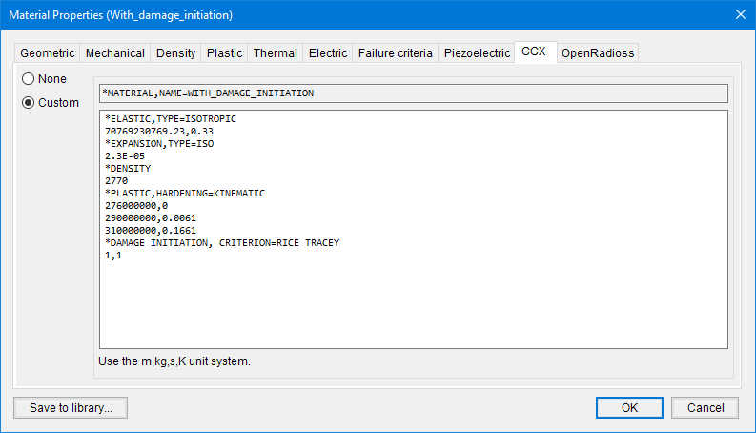Open the Geometric tab

pos(47,53)
